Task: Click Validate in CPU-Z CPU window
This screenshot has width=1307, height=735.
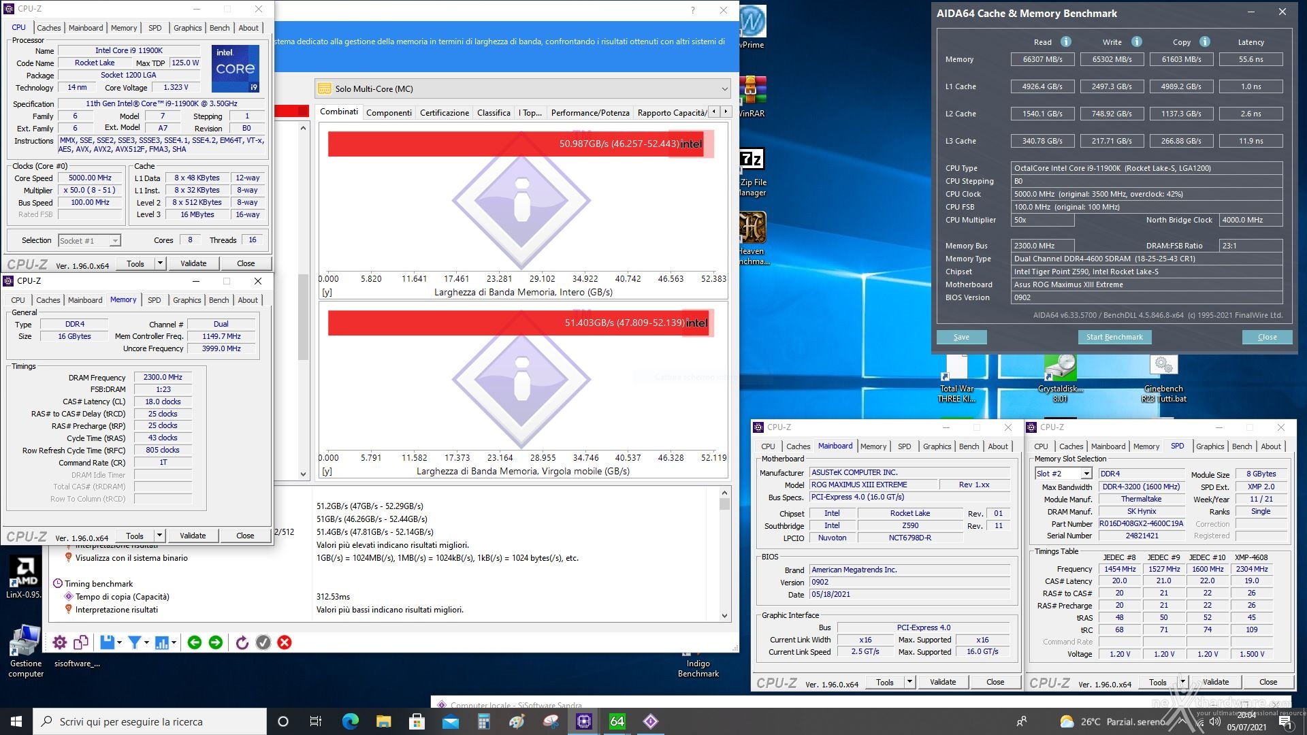Action: pyautogui.click(x=193, y=263)
